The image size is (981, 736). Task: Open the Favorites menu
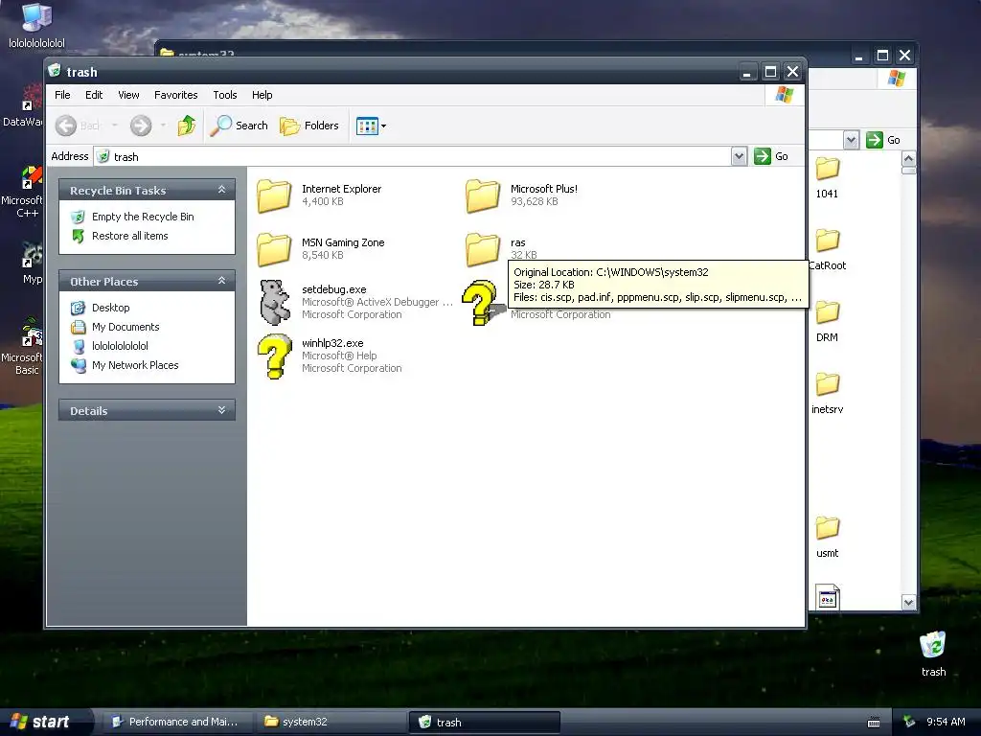(176, 95)
